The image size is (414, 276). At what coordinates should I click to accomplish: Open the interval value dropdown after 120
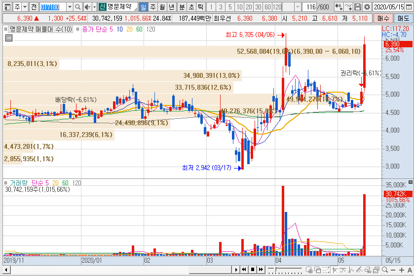click(x=298, y=7)
